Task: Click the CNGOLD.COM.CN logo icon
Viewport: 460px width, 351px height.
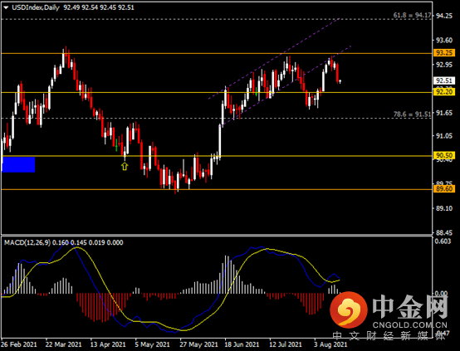Action: click(349, 310)
